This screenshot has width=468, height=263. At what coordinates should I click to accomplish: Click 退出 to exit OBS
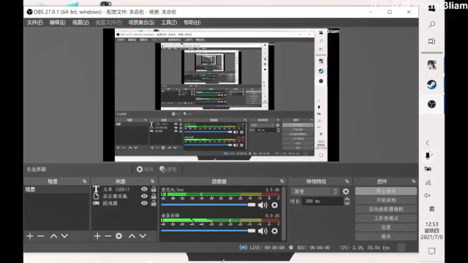386,237
